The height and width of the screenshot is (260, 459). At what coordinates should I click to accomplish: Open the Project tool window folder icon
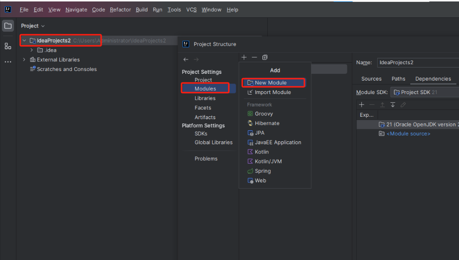[x=8, y=26]
